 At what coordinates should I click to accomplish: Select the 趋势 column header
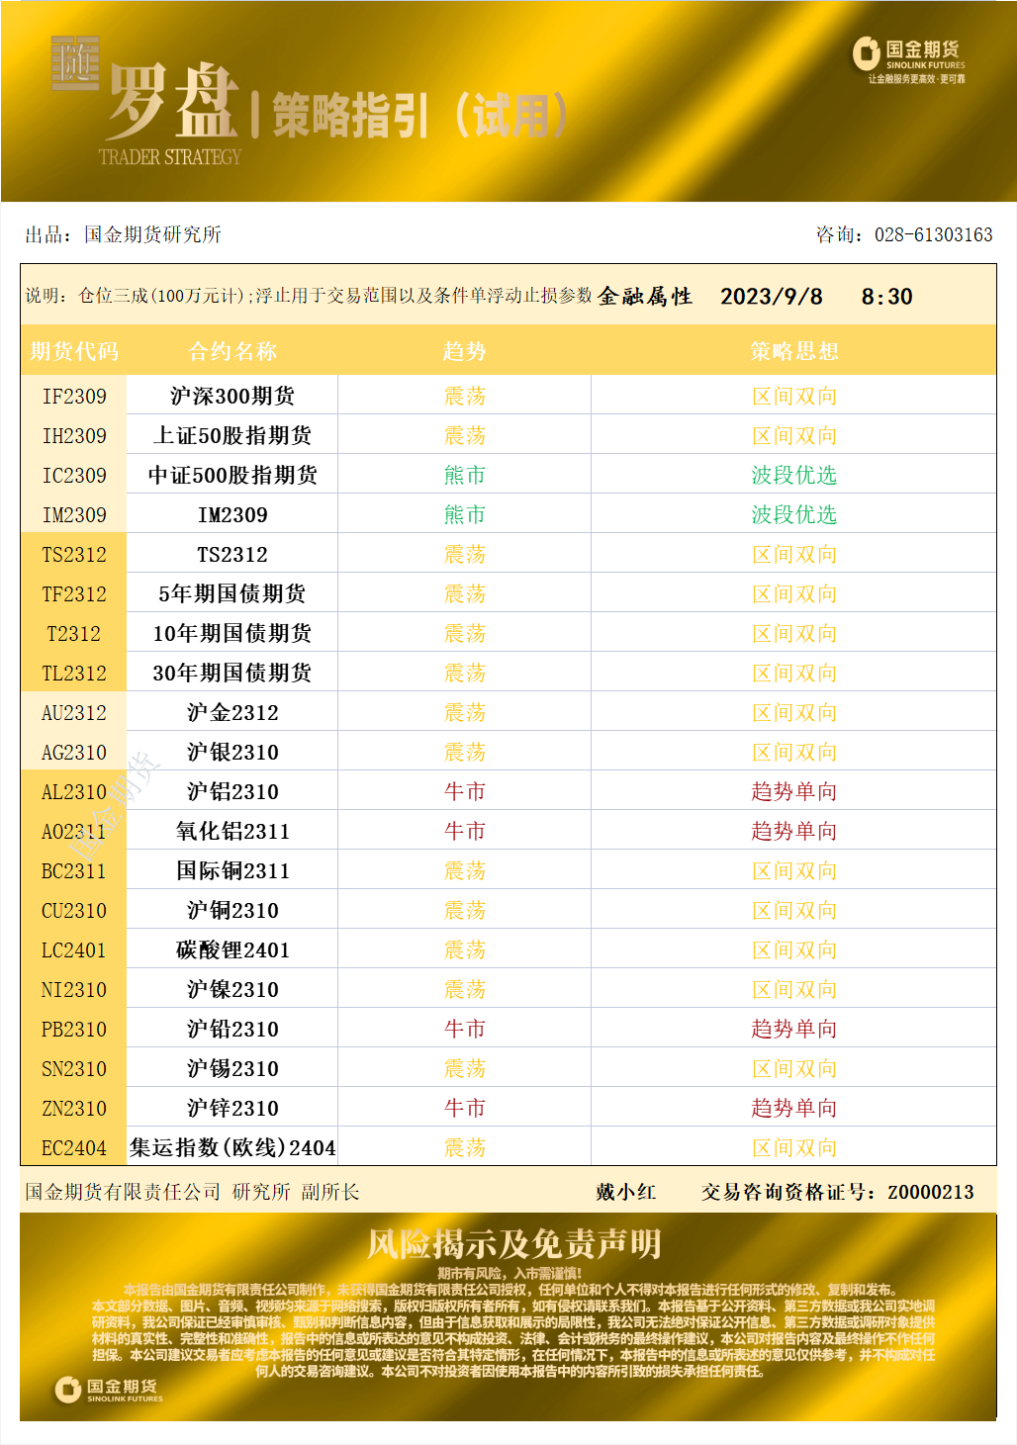click(464, 351)
